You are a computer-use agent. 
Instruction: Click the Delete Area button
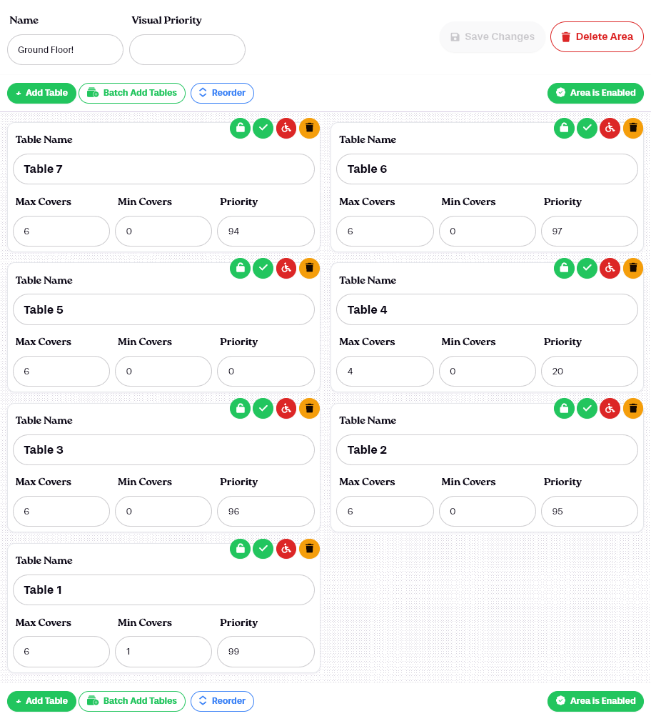point(597,37)
